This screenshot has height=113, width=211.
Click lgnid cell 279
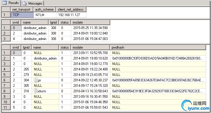26,74
